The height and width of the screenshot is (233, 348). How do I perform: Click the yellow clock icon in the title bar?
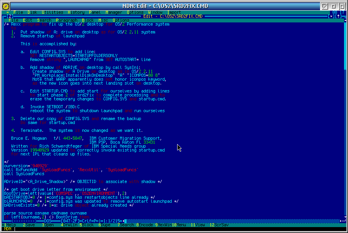tap(5, 5)
